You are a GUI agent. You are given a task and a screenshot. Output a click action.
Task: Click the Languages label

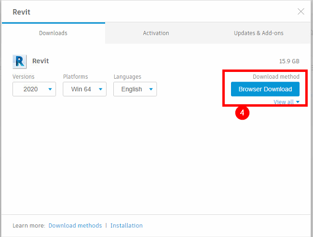tap(127, 77)
